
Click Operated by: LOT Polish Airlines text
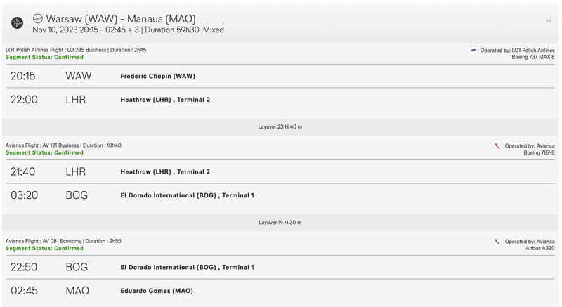point(517,51)
